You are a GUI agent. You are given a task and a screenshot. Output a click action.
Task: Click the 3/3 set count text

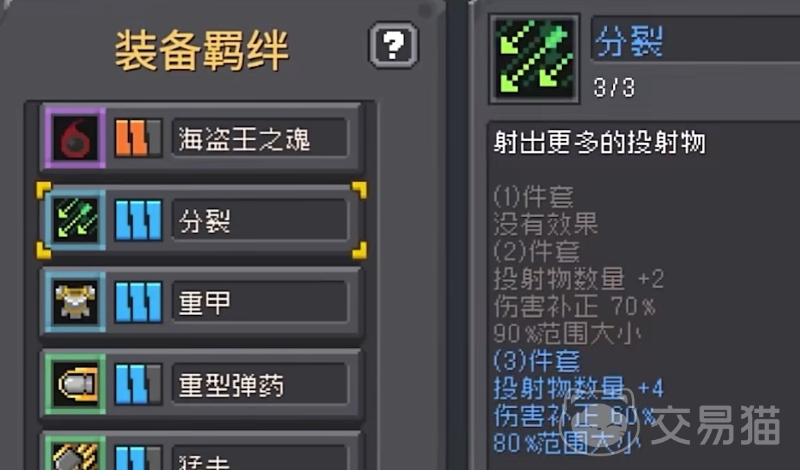614,88
